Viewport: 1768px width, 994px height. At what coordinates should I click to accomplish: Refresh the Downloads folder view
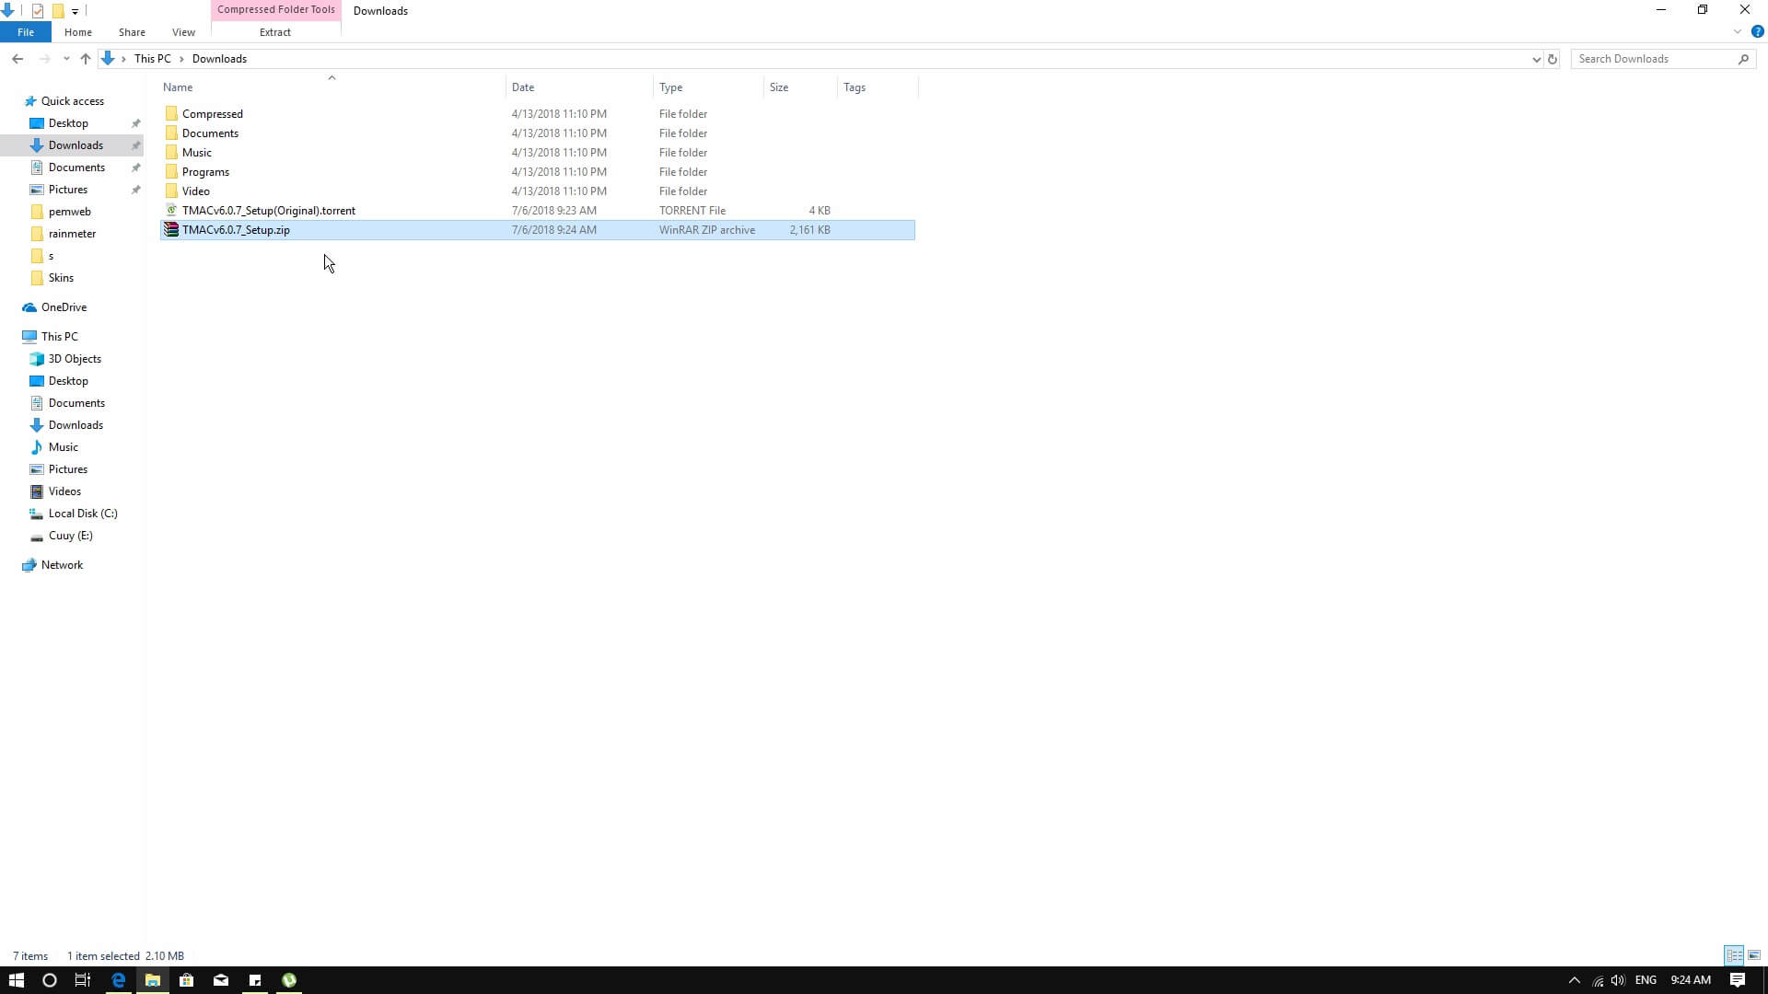(x=1553, y=59)
